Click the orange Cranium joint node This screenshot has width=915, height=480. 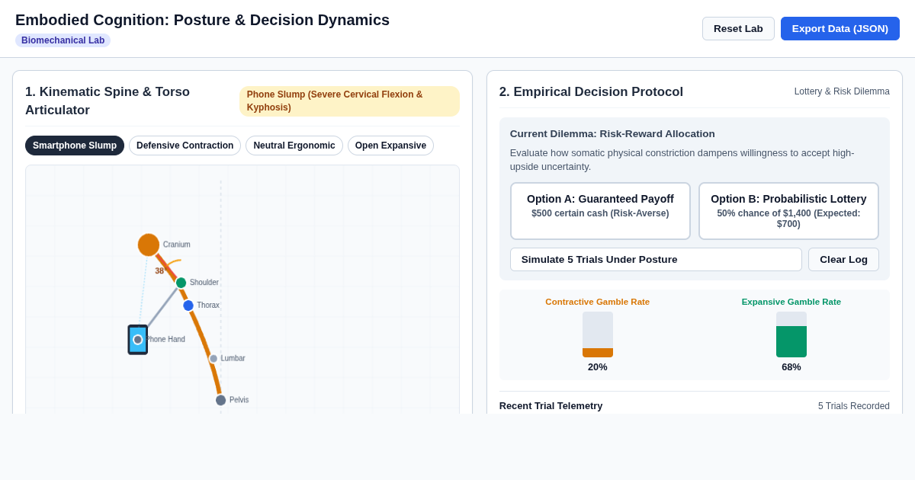[x=149, y=245]
